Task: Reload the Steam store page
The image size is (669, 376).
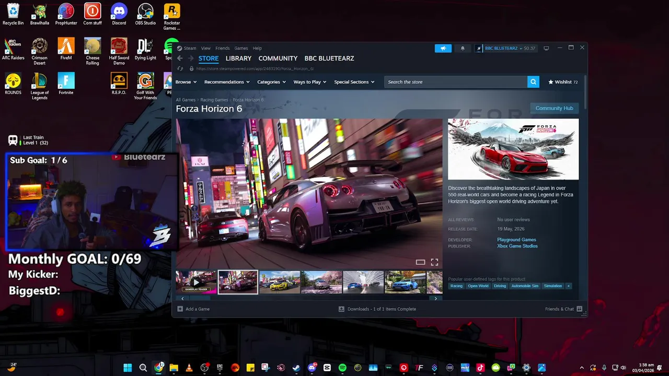Action: (x=180, y=68)
